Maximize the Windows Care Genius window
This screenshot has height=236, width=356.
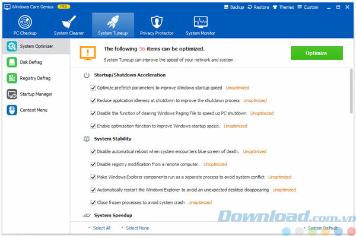coord(338,7)
